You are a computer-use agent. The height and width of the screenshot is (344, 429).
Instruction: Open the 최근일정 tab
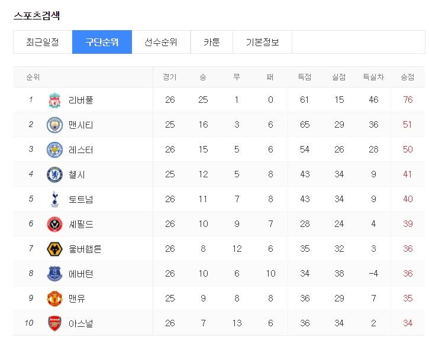[43, 42]
